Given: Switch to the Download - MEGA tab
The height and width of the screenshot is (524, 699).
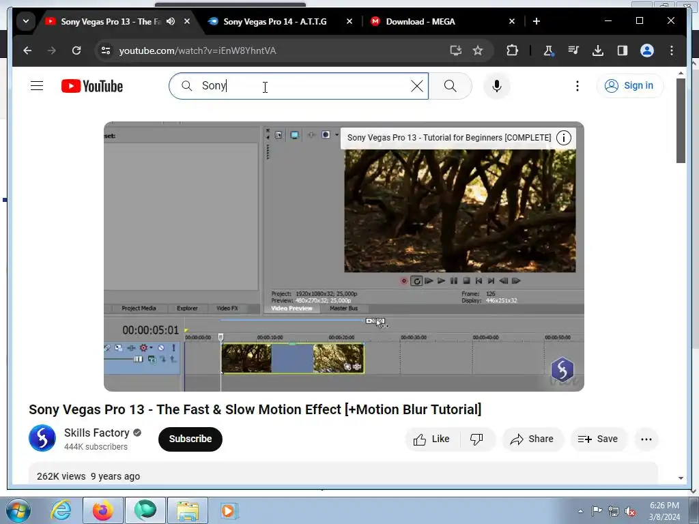Looking at the screenshot, I should point(420,21).
